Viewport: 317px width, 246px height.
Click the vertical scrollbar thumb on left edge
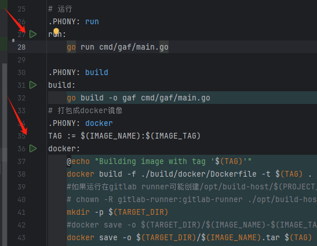5,113
